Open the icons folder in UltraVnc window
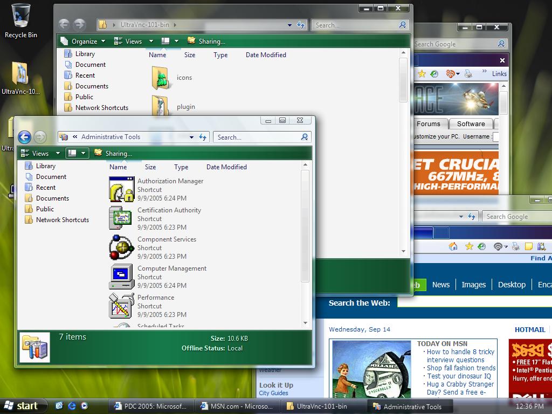This screenshot has width=552, height=414. pyautogui.click(x=161, y=78)
